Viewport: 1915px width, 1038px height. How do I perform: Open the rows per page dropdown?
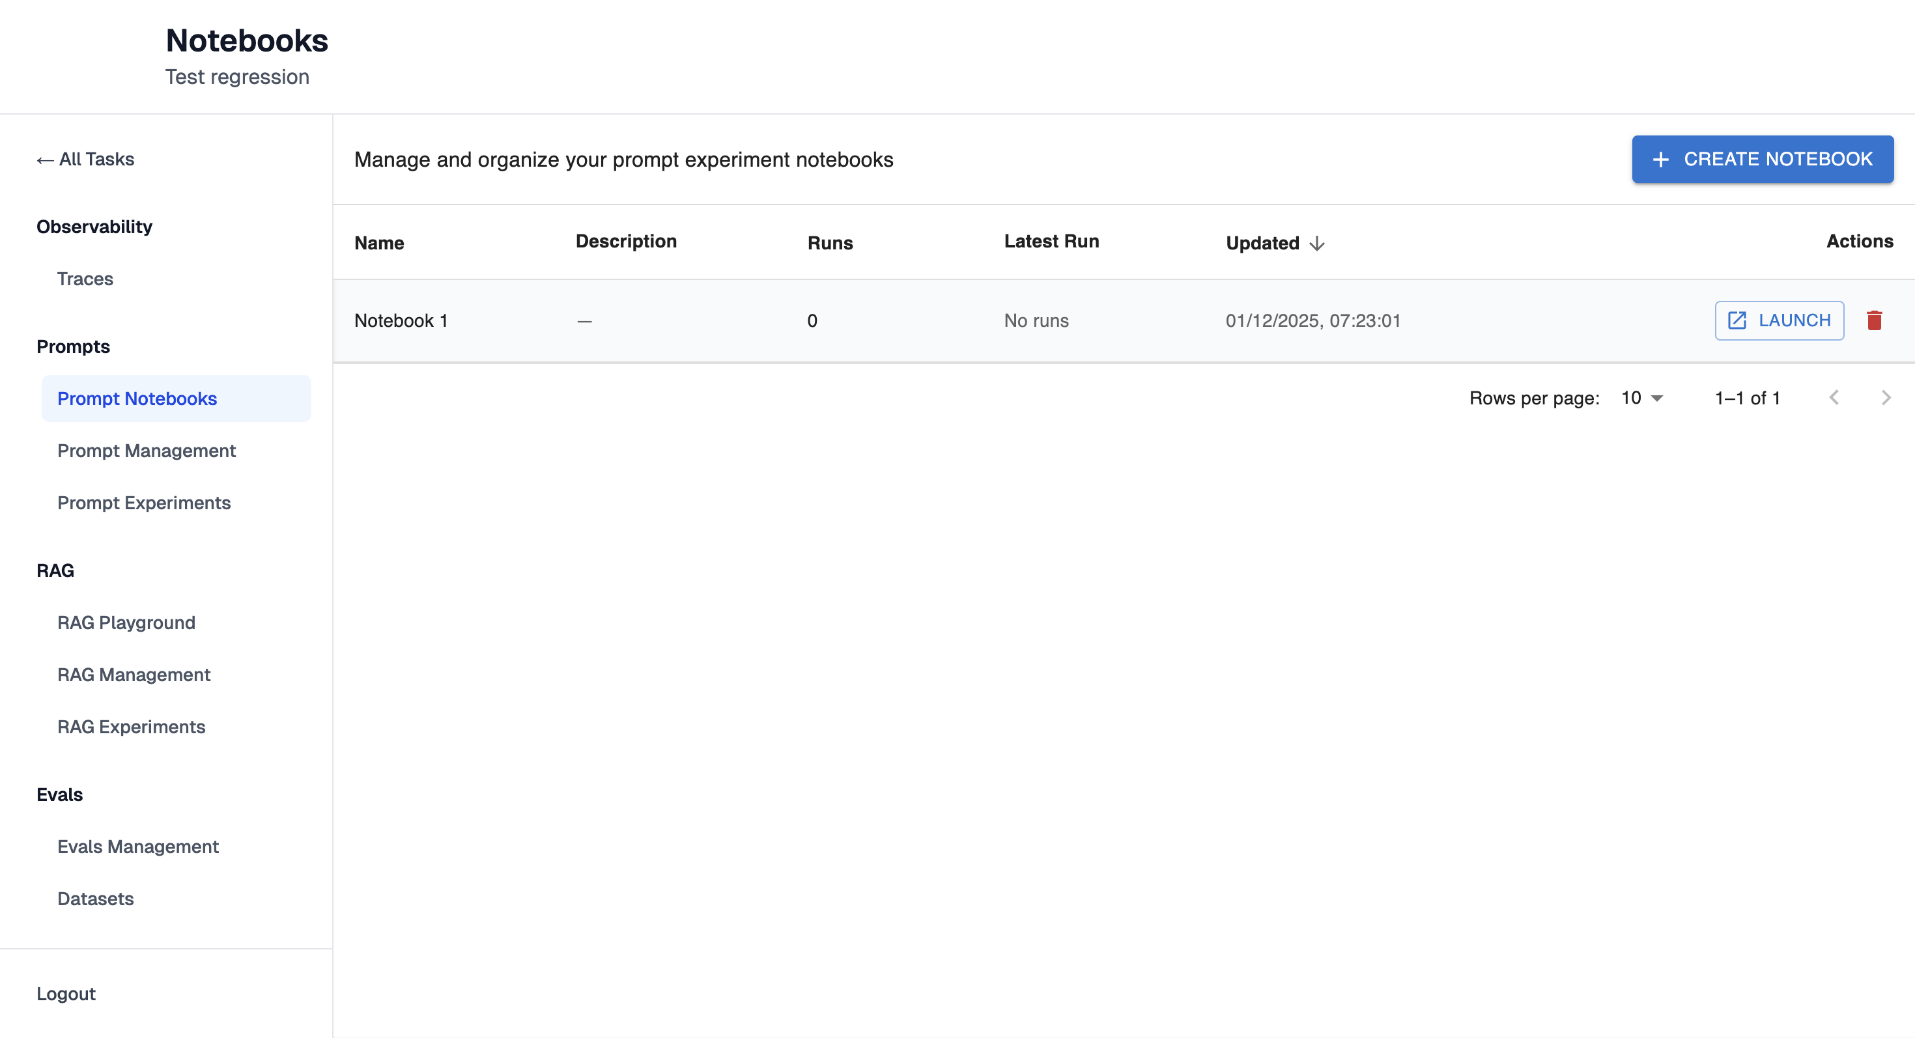pyautogui.click(x=1641, y=397)
